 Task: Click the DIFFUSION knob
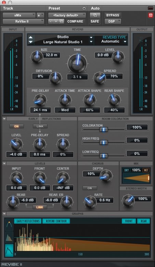click(x=55, y=78)
